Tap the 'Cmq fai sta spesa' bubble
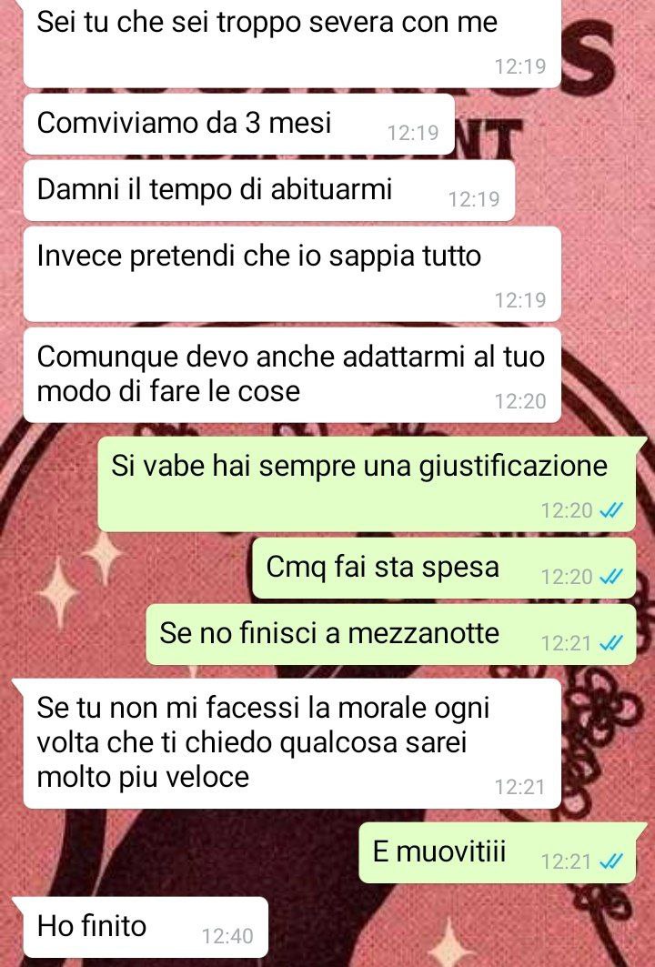Screen dimensions: 655x967 [444, 568]
